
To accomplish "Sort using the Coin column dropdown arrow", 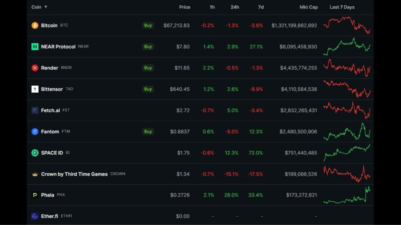I will [x=46, y=7].
